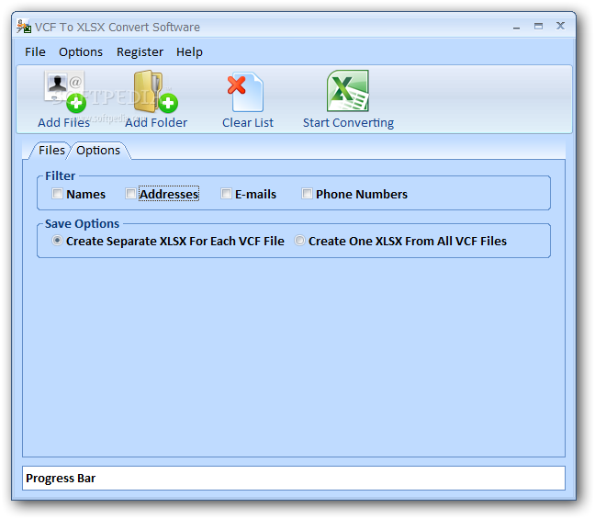Tick the Phone Numbers checkbox
The width and height of the screenshot is (595, 519).
(x=307, y=194)
